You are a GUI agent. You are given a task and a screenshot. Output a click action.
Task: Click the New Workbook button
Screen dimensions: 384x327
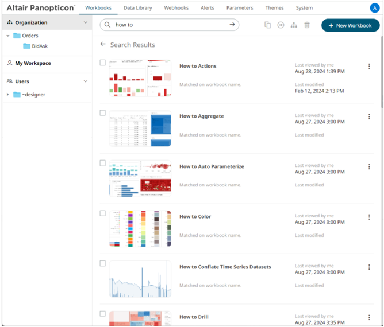pyautogui.click(x=350, y=25)
